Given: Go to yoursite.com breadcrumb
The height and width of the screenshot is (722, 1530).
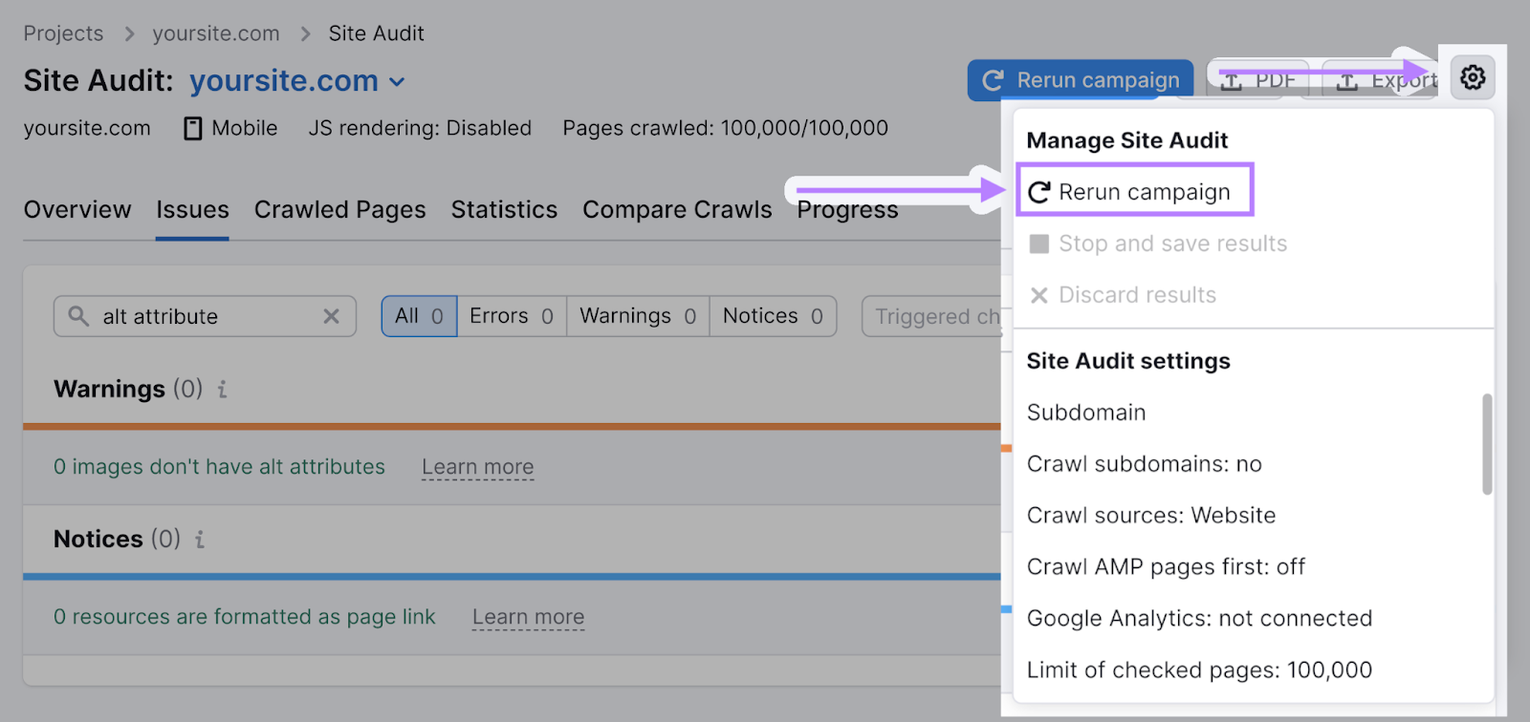Looking at the screenshot, I should 216,33.
